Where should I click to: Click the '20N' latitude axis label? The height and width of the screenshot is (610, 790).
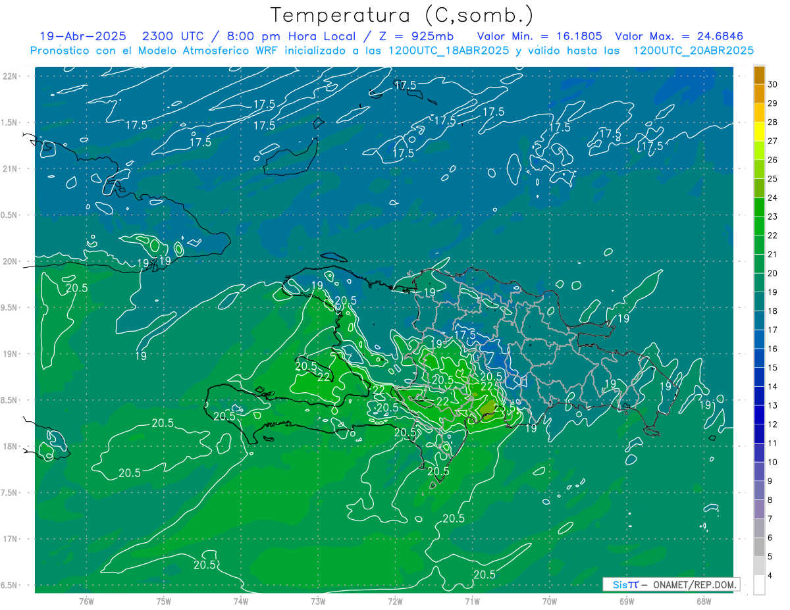9,261
